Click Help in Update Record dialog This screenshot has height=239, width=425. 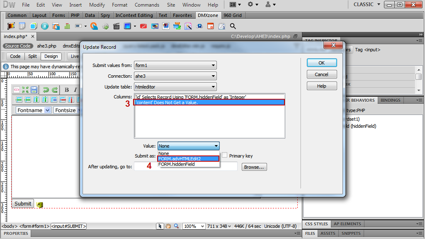(x=322, y=86)
